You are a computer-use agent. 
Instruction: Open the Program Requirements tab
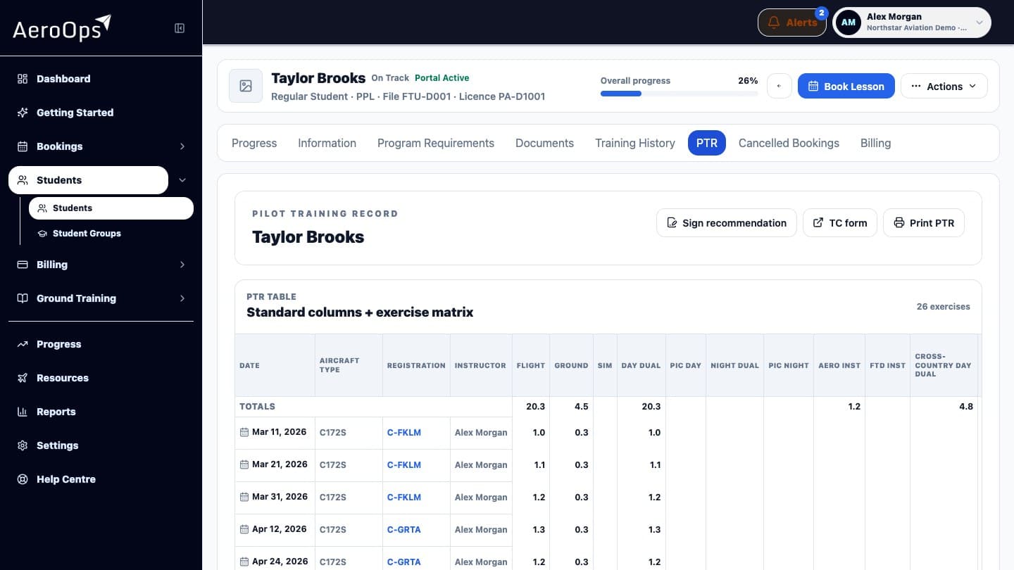pos(436,143)
